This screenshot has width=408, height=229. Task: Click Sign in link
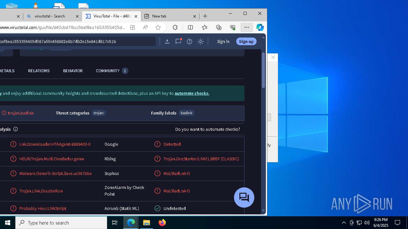tap(223, 41)
